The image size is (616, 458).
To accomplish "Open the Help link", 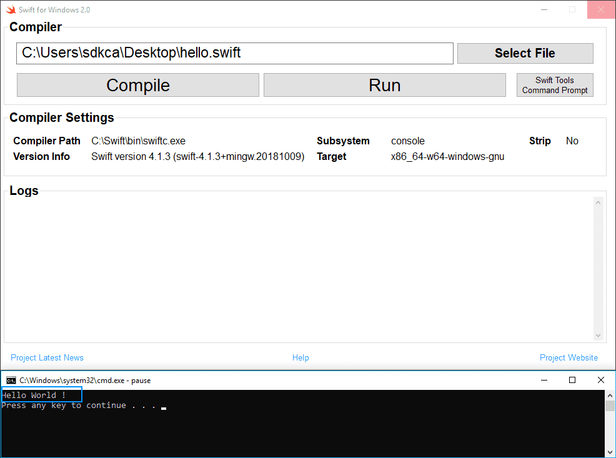I will pos(301,358).
